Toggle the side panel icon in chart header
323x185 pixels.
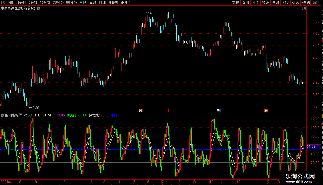(304, 9)
